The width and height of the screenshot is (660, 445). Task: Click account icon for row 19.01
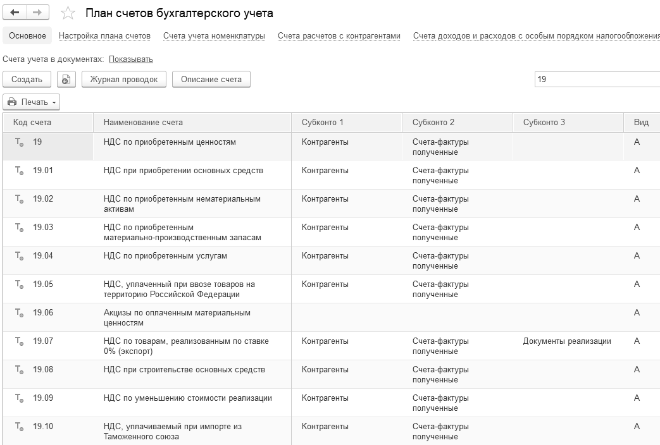(20, 171)
